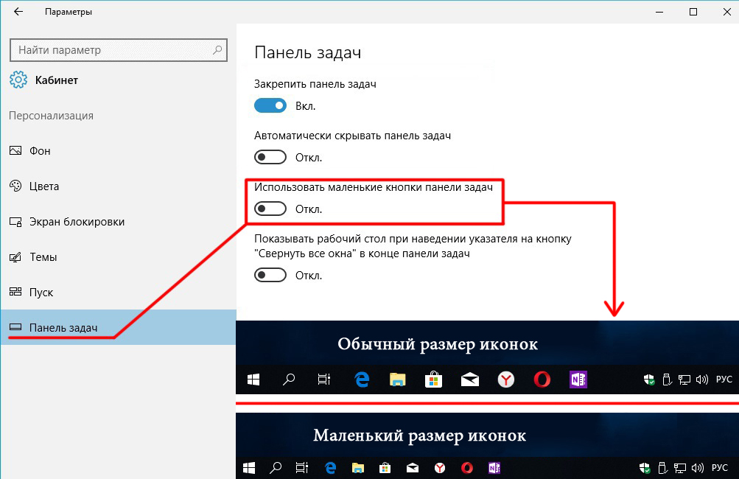This screenshot has width=739, height=479.
Task: Enable "Автоматически скрывать панель задач" toggle
Action: coord(270,157)
